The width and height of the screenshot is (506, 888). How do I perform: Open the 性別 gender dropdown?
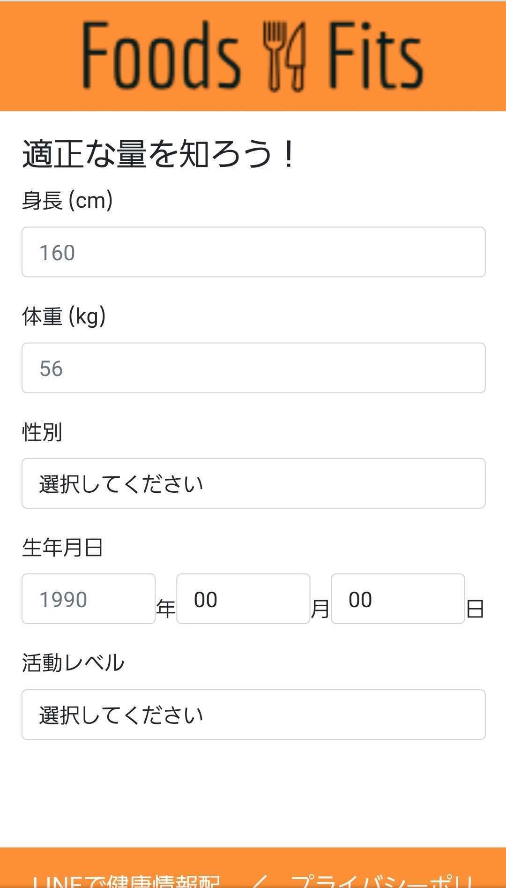coord(253,483)
